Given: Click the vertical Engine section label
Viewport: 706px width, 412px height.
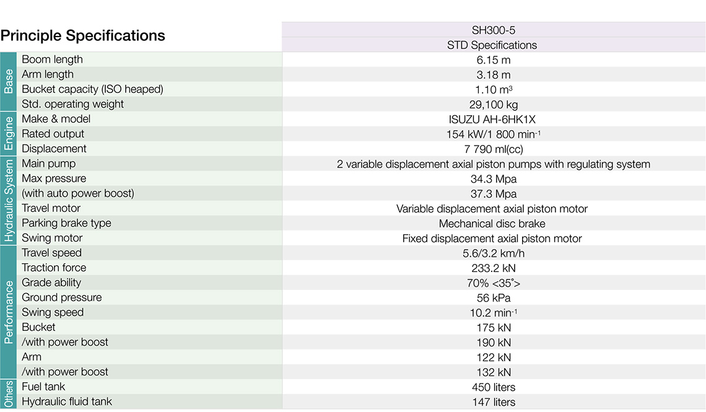Looking at the screenshot, I should click(9, 133).
